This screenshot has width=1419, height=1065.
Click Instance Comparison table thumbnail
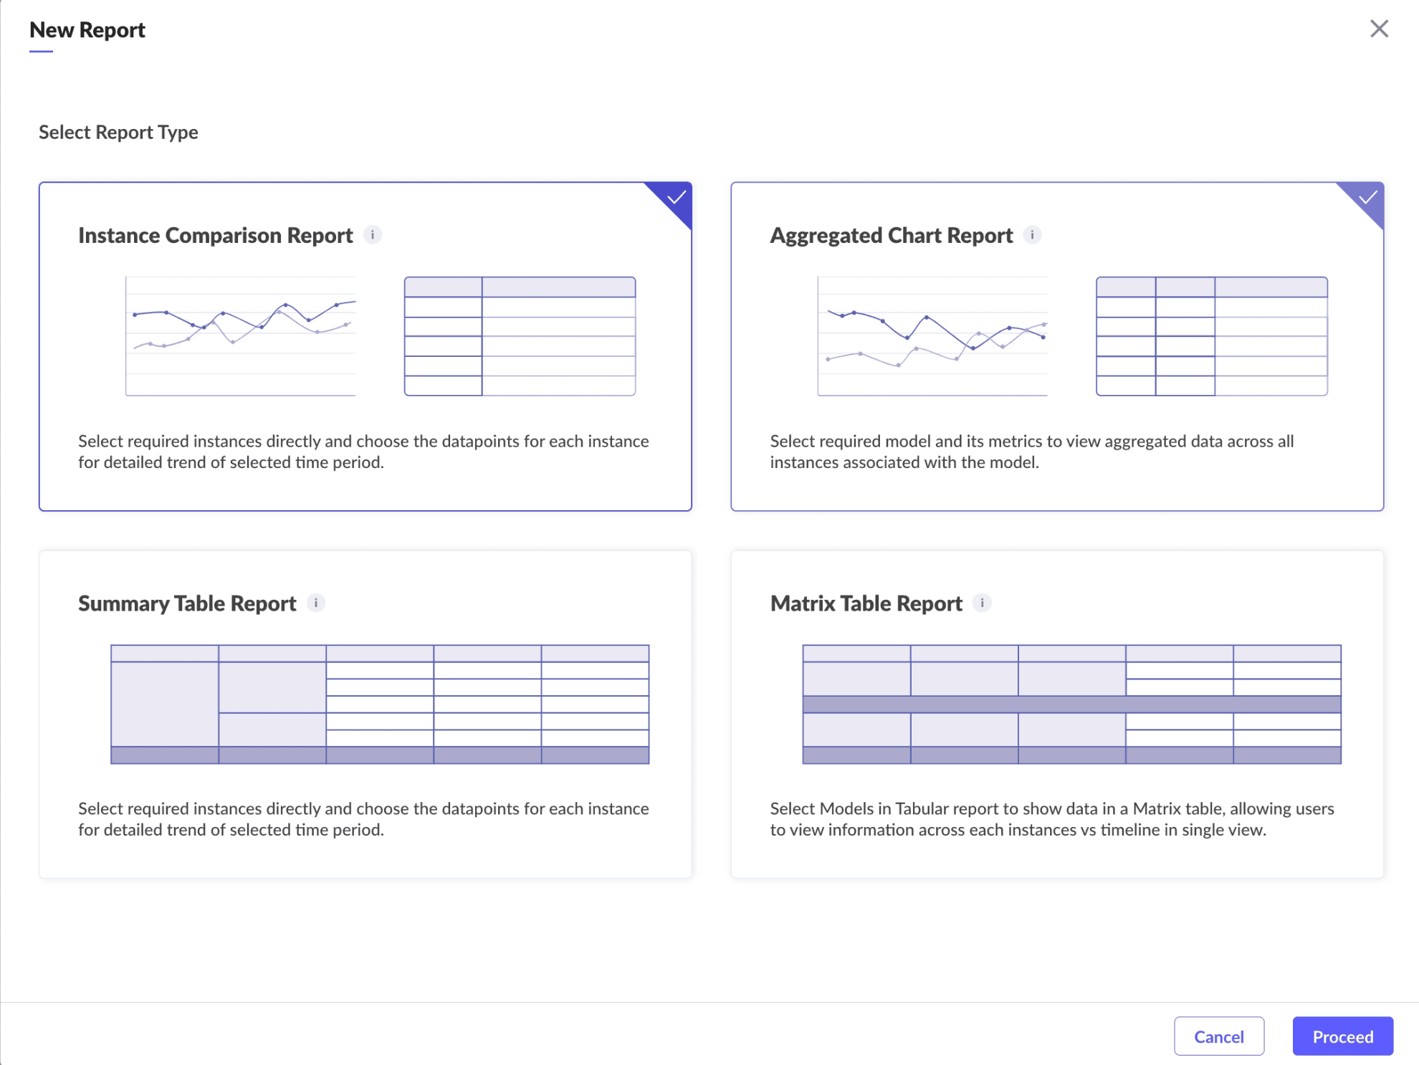[x=520, y=336]
